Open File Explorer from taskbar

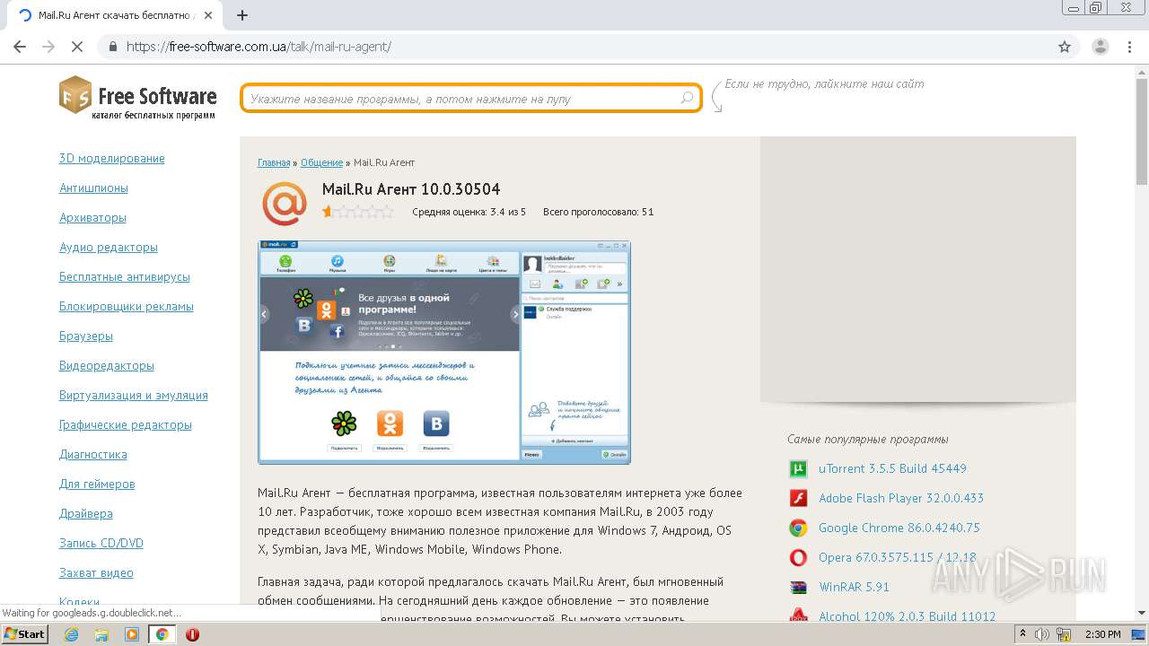[x=101, y=634]
